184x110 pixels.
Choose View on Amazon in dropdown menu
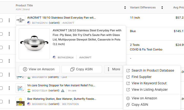pos(152,98)
